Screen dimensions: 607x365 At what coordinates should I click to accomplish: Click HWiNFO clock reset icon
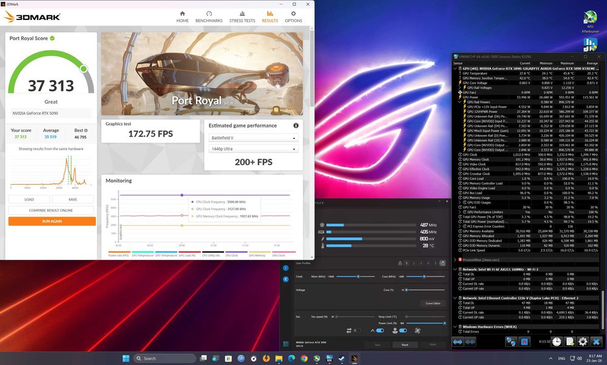pyautogui.click(x=557, y=342)
